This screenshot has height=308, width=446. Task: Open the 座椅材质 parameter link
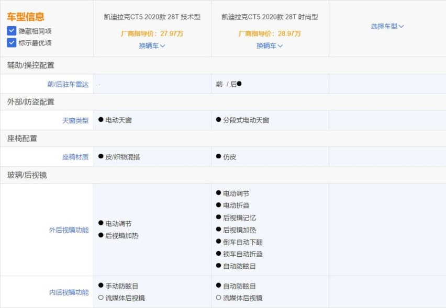click(x=75, y=157)
